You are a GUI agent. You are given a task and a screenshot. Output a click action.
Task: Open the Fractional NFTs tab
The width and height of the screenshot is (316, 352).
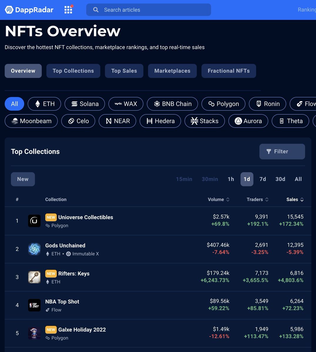pos(229,71)
